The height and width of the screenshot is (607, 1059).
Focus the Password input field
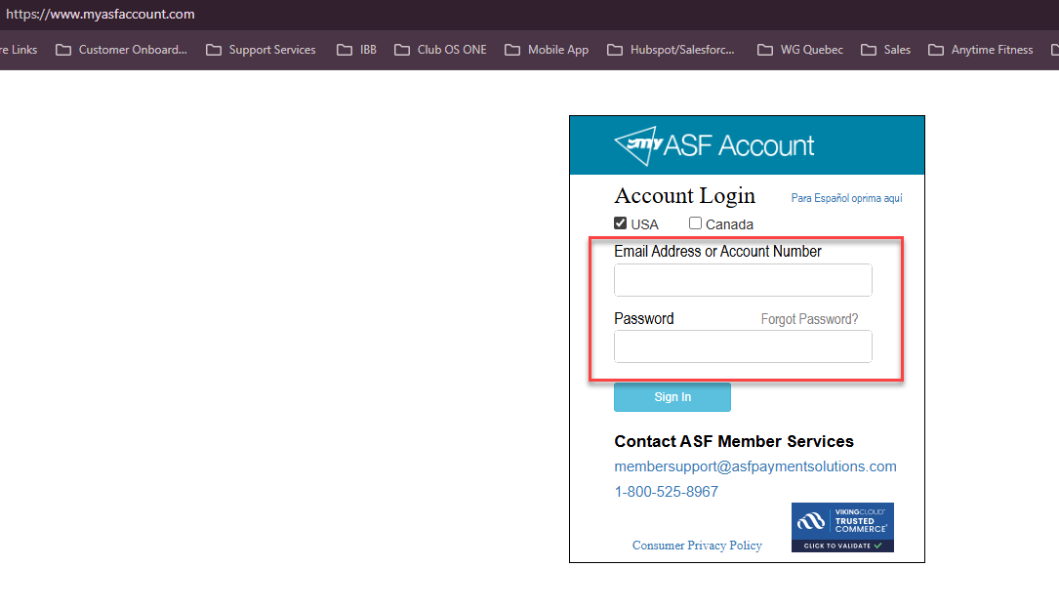coord(743,346)
